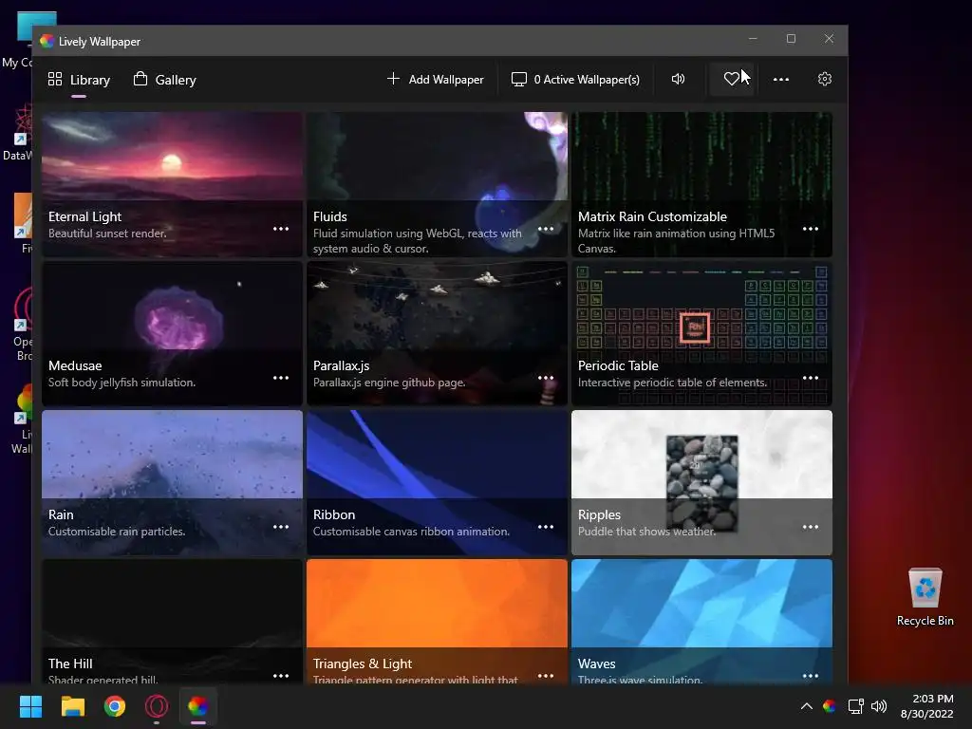Maximize the Lively Wallpaper window

coord(791,38)
